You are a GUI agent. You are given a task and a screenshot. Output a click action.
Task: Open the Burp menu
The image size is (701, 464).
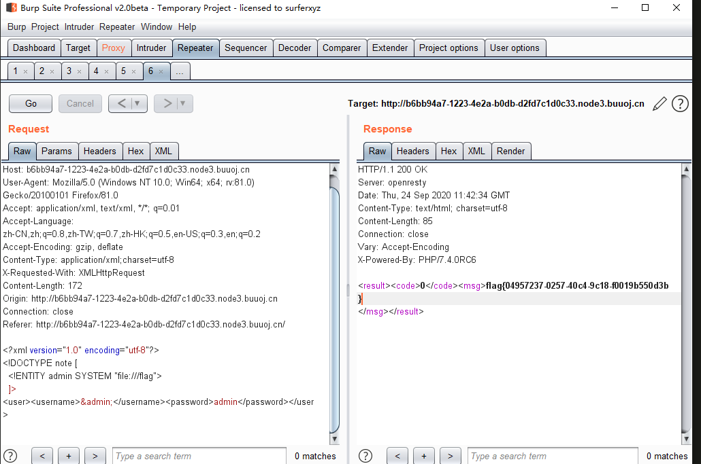coord(16,26)
